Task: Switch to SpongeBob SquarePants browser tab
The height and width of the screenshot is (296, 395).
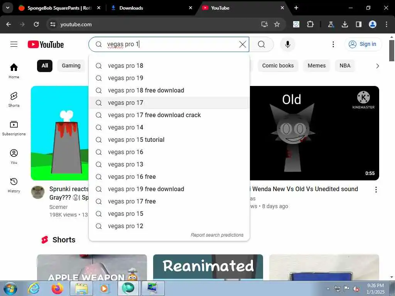Action: click(59, 8)
